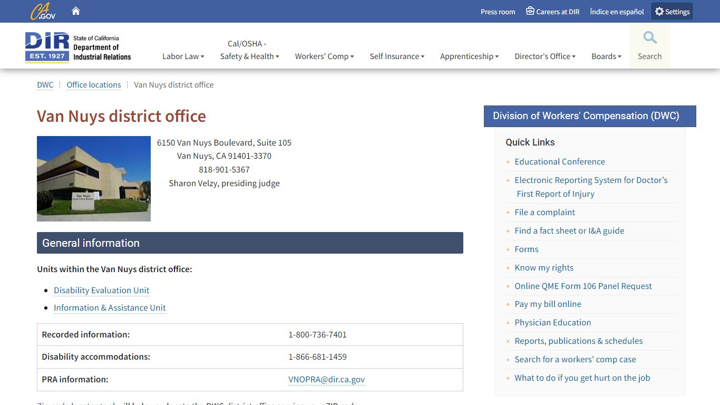Open Pay my bill online link
Image resolution: width=720 pixels, height=405 pixels.
pos(548,304)
